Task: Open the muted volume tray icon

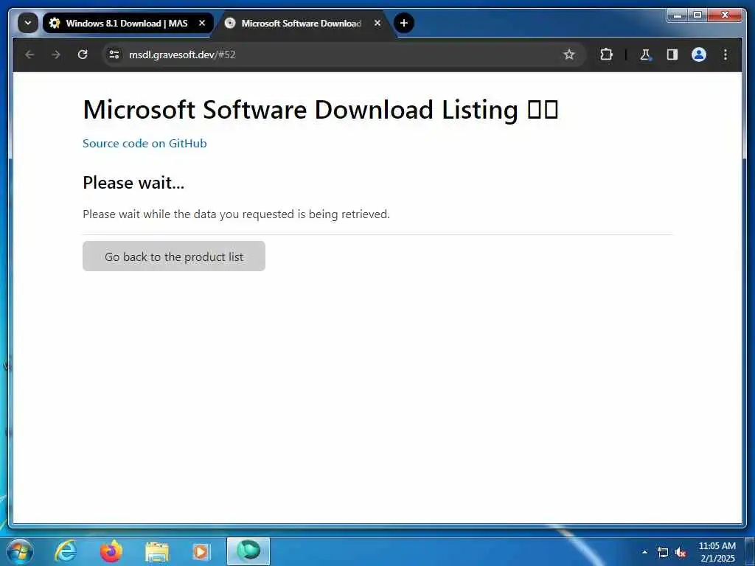Action: (x=681, y=553)
